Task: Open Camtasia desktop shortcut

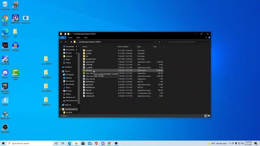Action: tap(15, 75)
